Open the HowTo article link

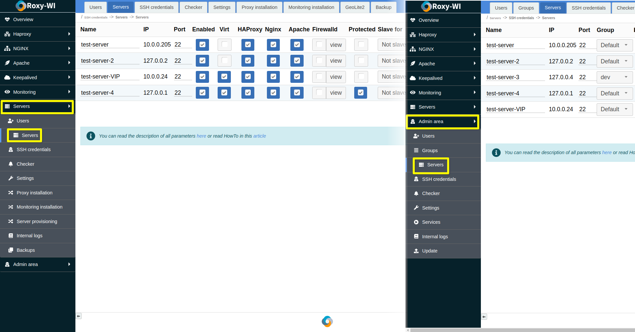[259, 136]
